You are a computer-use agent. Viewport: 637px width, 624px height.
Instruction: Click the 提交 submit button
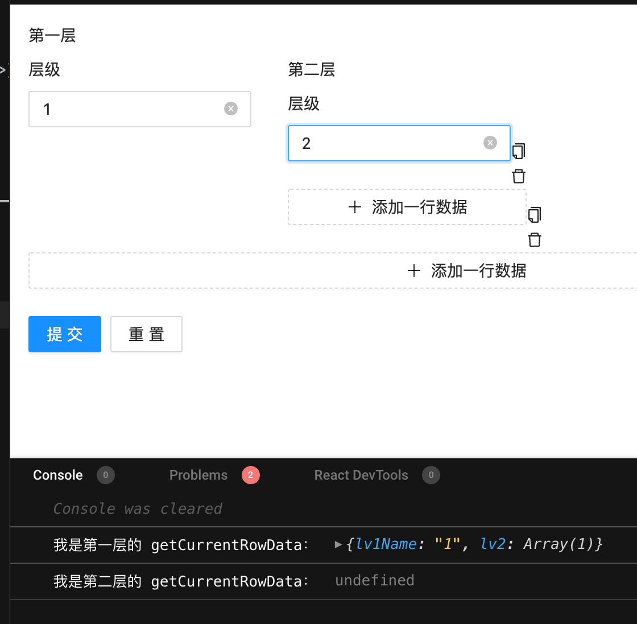coord(64,334)
